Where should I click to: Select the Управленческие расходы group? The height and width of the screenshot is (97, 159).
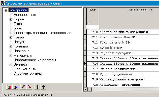coord(35,60)
